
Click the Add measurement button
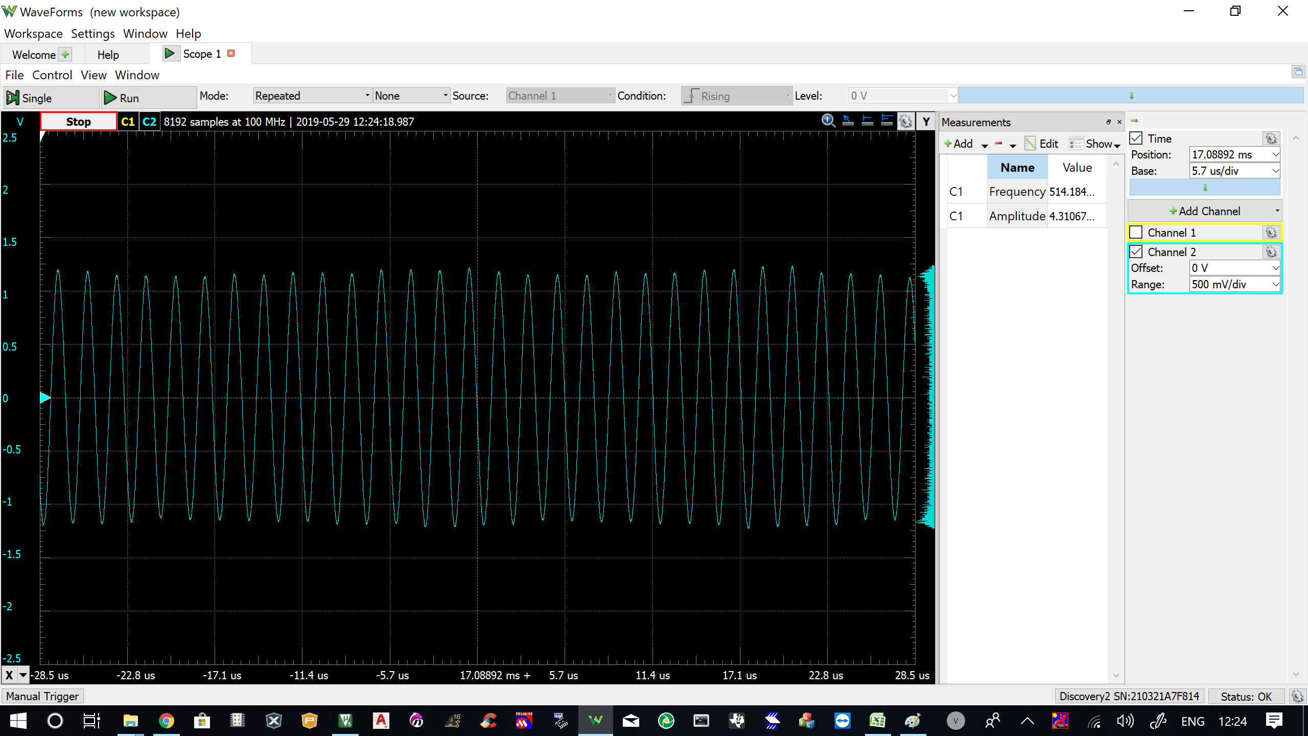(959, 144)
